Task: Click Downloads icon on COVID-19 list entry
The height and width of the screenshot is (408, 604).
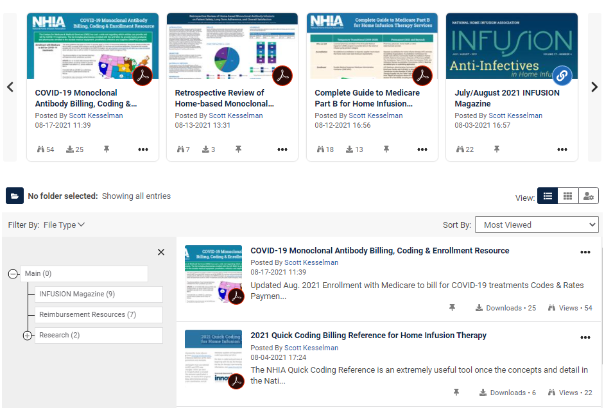Action: [481, 307]
